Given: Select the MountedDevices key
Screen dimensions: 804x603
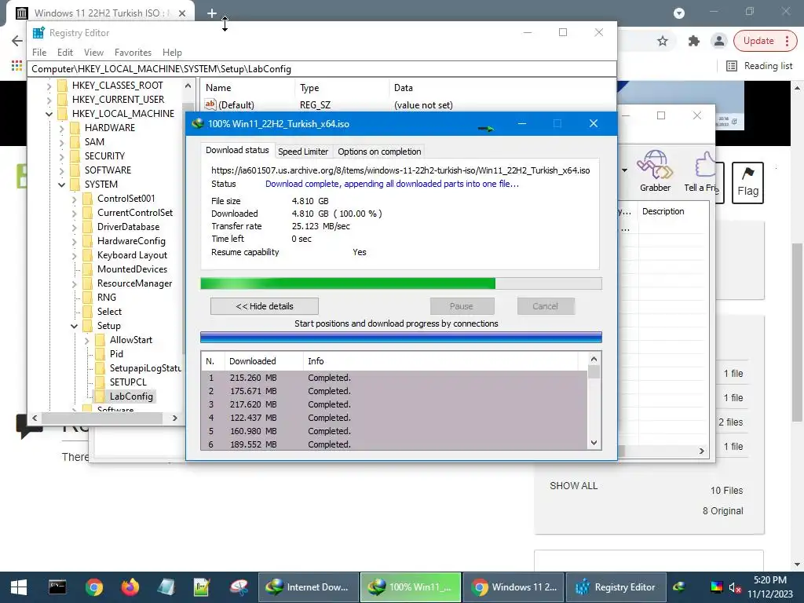Looking at the screenshot, I should [x=132, y=269].
